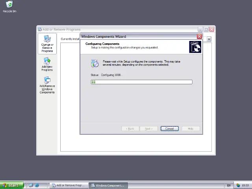Close the Add or Remove Programs window
Image resolution: width=252 pixels, height=189 pixels.
click(x=212, y=29)
